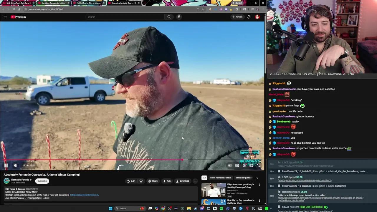Screen dimensions: 377x212
Task: Select the Travel to Quartzsite chip
Action: [244, 178]
